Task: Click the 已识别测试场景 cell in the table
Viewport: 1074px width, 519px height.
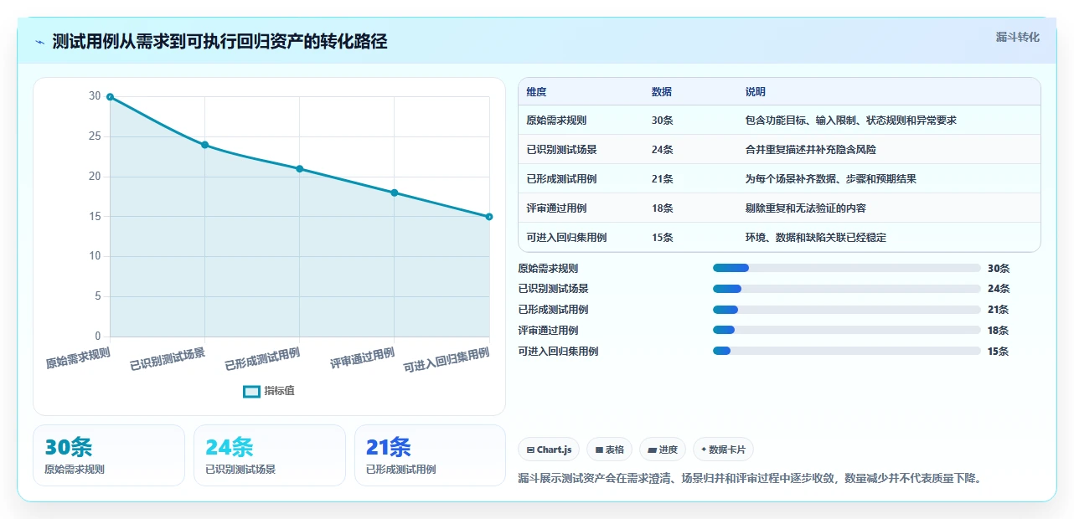Action: (561, 150)
